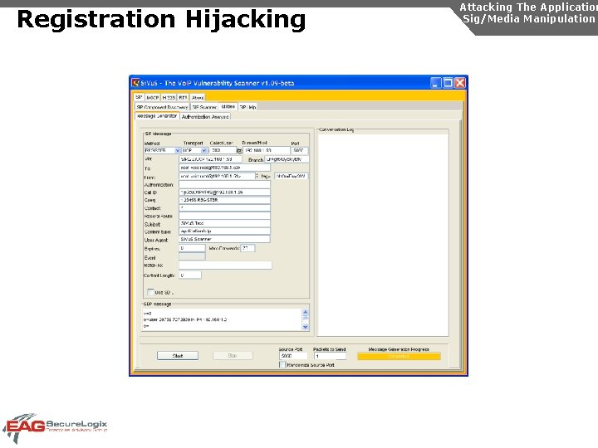Click the Content type field
Image resolution: width=598 pixels, height=448 pixels.
(224, 231)
